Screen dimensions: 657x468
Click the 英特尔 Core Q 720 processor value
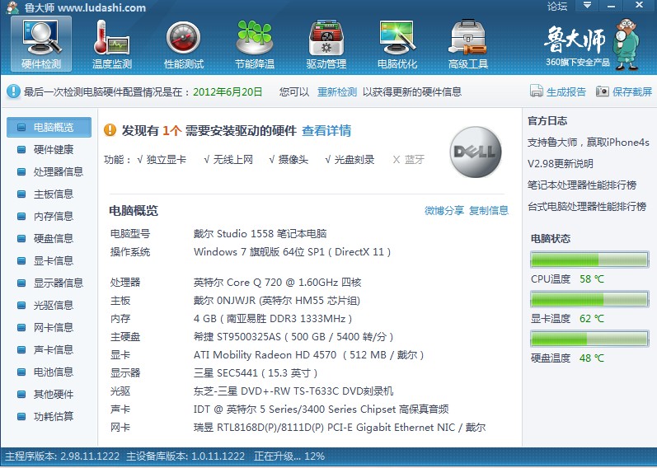(277, 283)
